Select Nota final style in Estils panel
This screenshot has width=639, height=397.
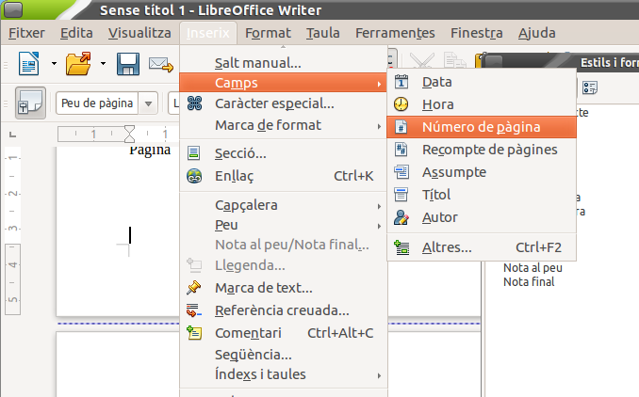tap(529, 282)
